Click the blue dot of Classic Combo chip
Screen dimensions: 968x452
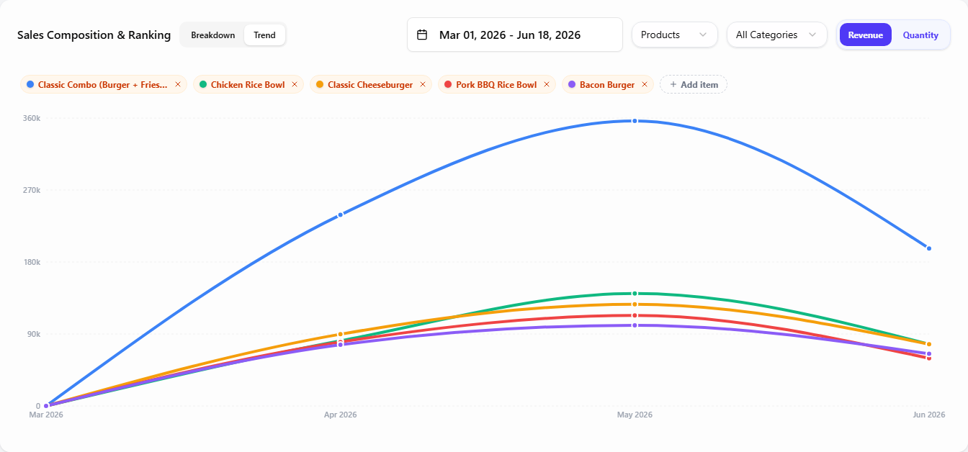[x=30, y=84]
